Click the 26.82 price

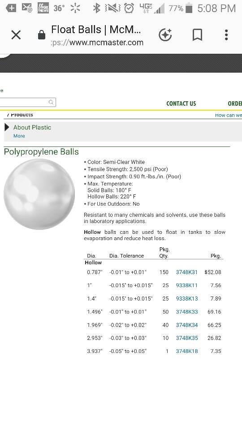(214, 338)
